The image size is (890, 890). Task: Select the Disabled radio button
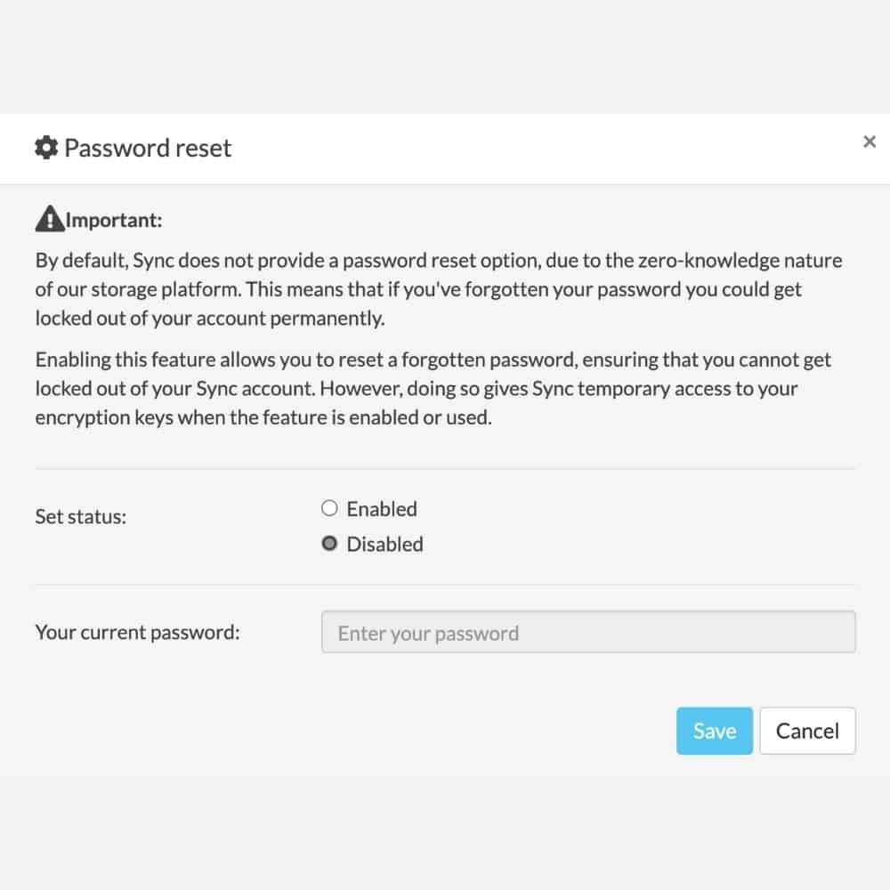coord(329,543)
